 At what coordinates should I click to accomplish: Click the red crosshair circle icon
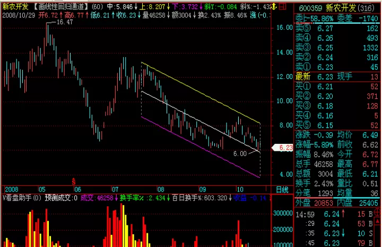click(x=378, y=213)
